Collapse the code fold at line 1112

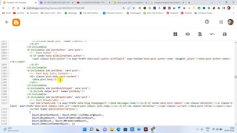[8, 103]
